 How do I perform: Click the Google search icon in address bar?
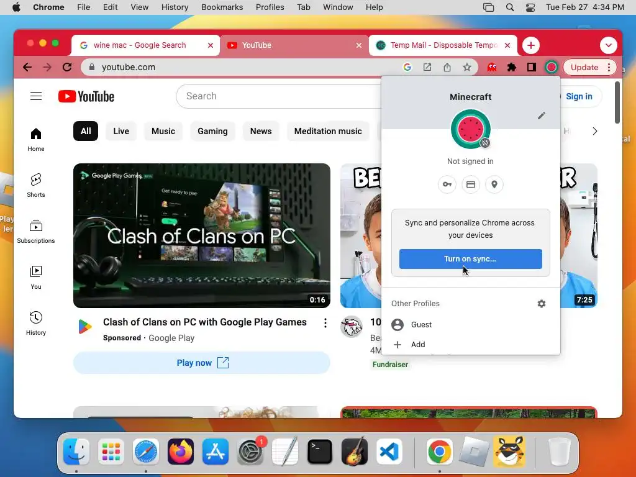tap(407, 67)
